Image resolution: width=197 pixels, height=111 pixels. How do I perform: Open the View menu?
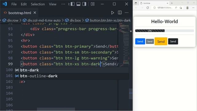coord(53,4)
